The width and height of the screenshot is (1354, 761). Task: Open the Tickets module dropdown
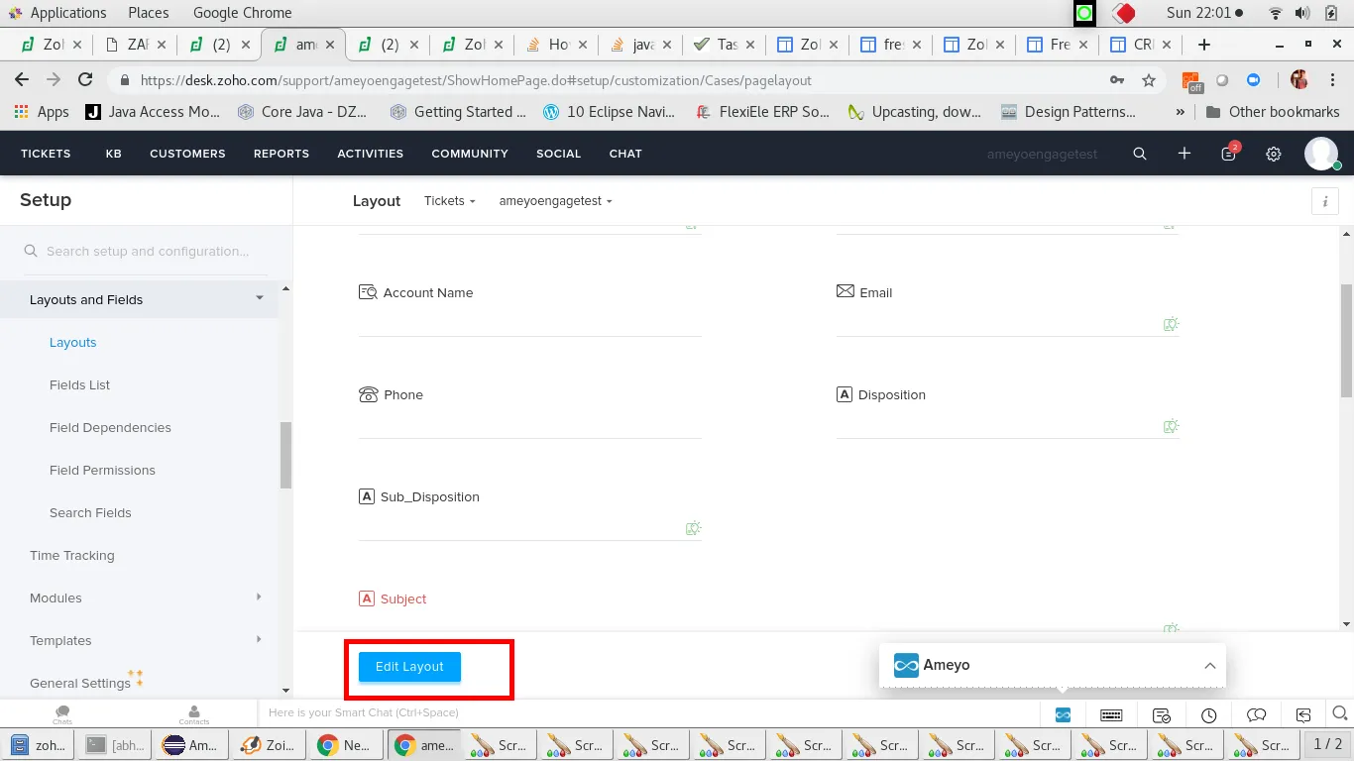[450, 201]
